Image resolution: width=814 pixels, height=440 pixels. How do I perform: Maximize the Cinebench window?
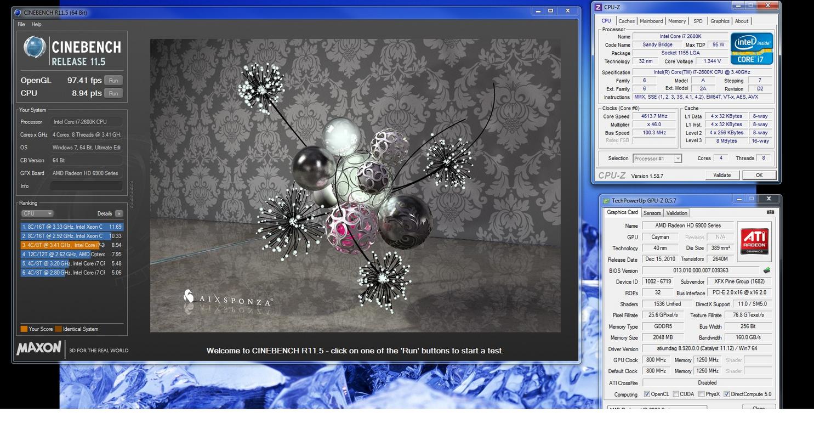click(550, 10)
